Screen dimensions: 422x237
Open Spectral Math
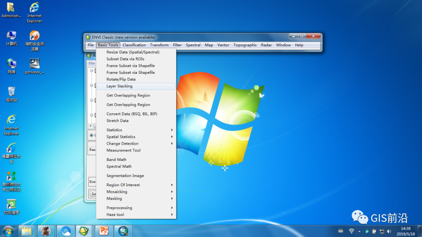136,166
